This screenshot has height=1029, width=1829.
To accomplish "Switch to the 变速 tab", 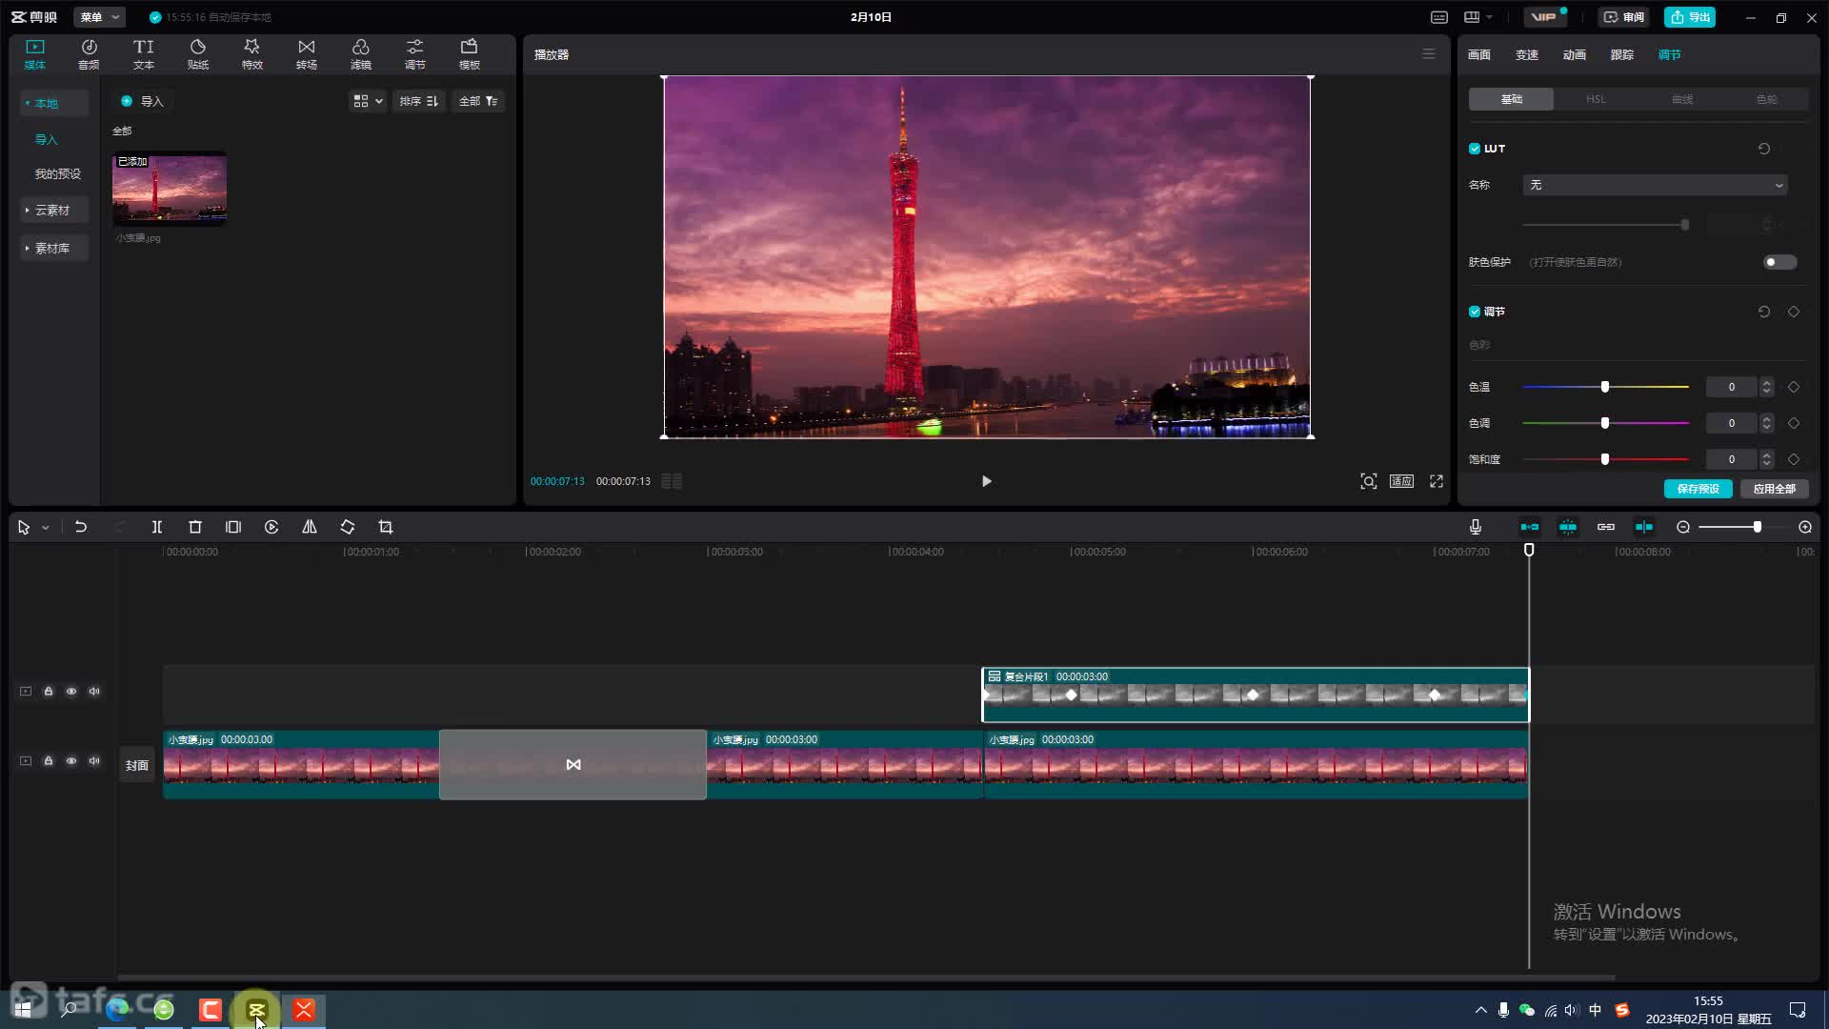I will [1527, 54].
